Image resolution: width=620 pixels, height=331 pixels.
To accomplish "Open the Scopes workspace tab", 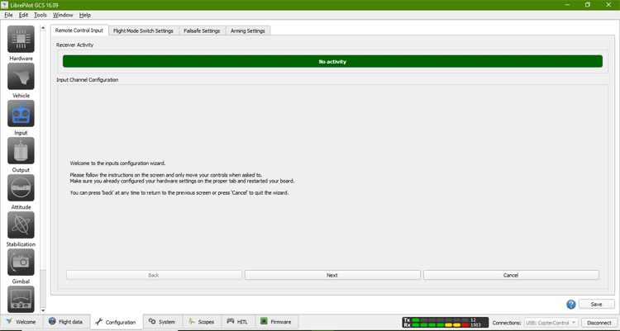I will pos(201,322).
